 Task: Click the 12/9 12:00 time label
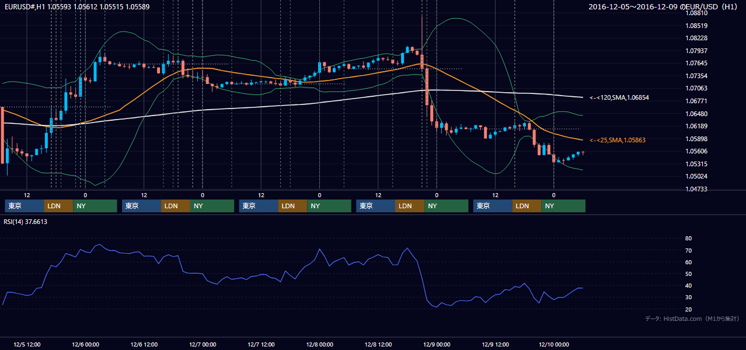(495, 344)
